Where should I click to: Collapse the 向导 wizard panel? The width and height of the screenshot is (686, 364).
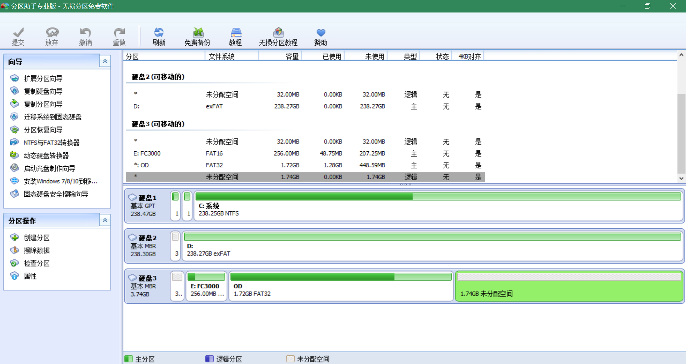click(x=105, y=61)
